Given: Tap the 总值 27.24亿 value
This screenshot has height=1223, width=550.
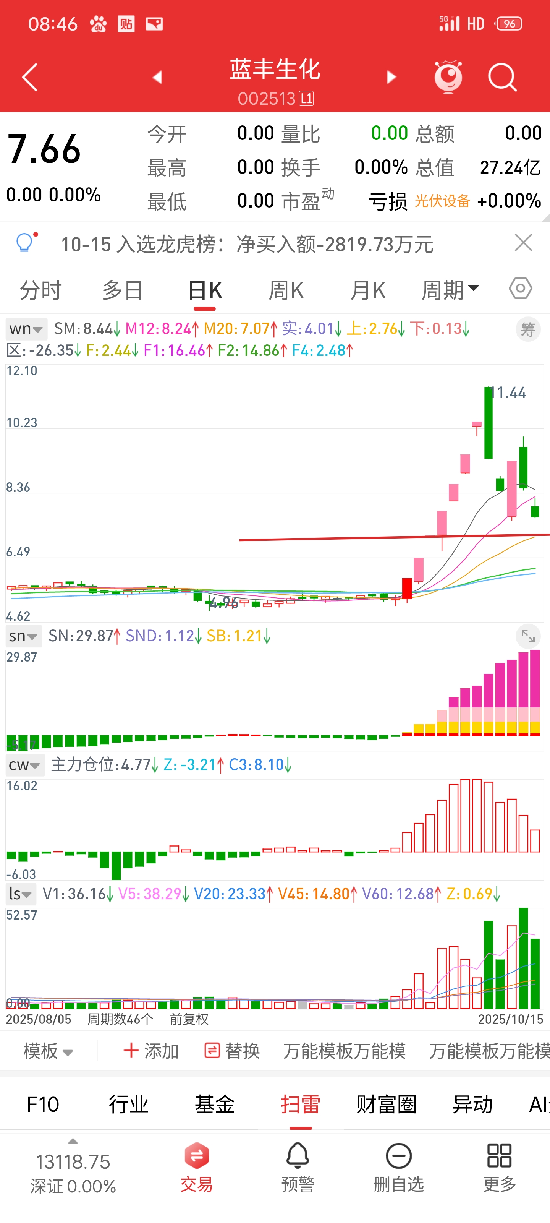Looking at the screenshot, I should tap(511, 168).
